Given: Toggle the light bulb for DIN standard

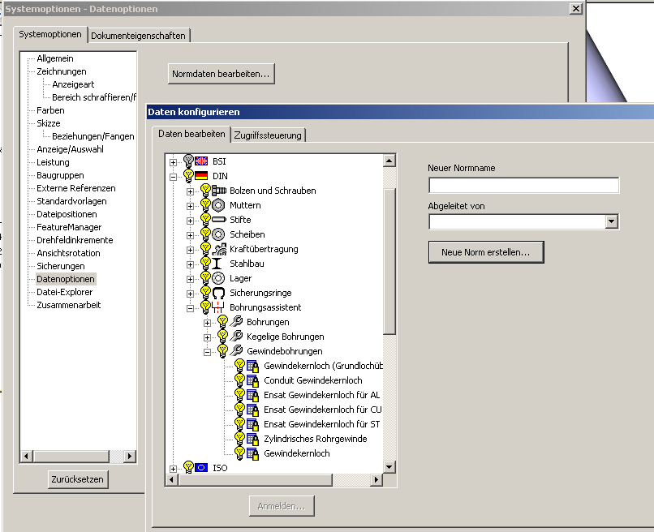Looking at the screenshot, I should (x=188, y=175).
